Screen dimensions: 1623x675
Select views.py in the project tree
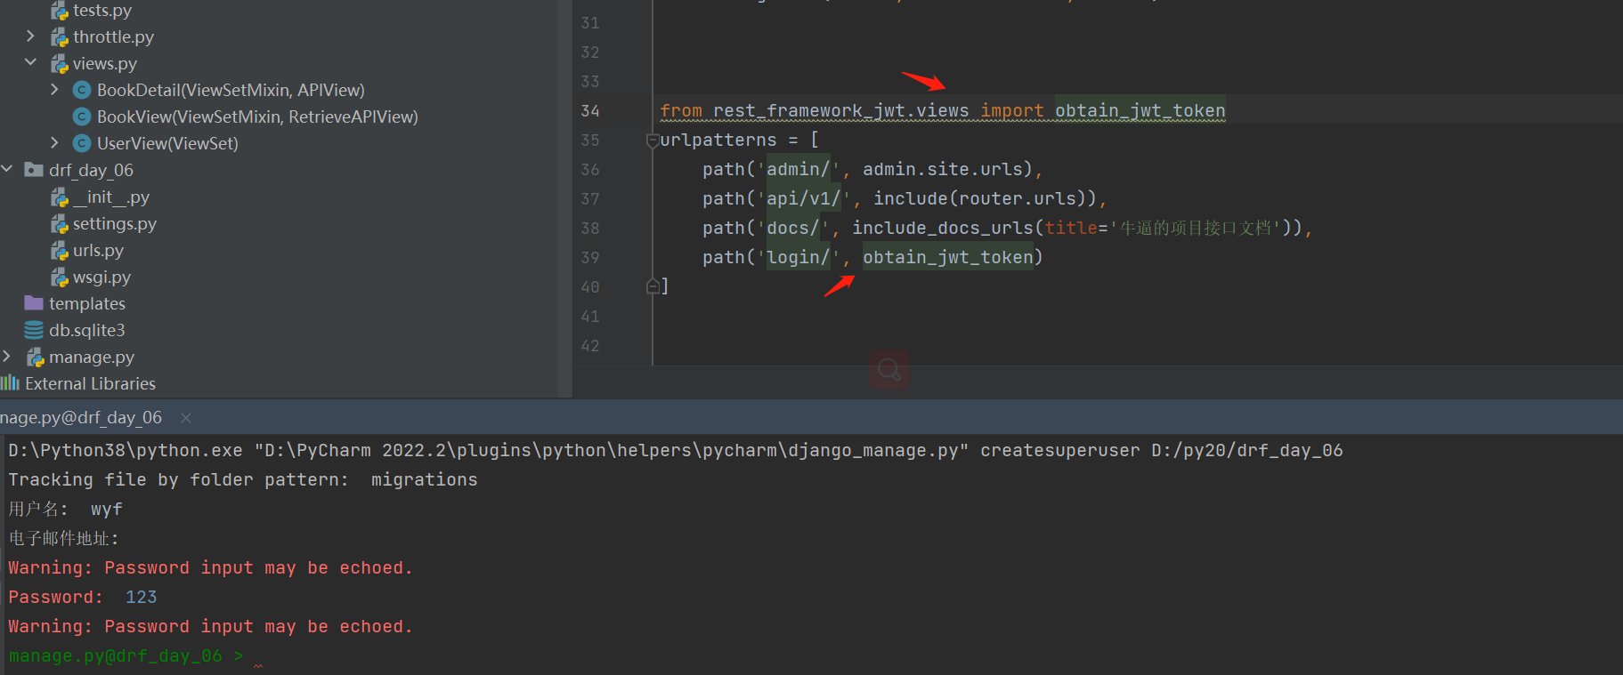[x=105, y=63]
